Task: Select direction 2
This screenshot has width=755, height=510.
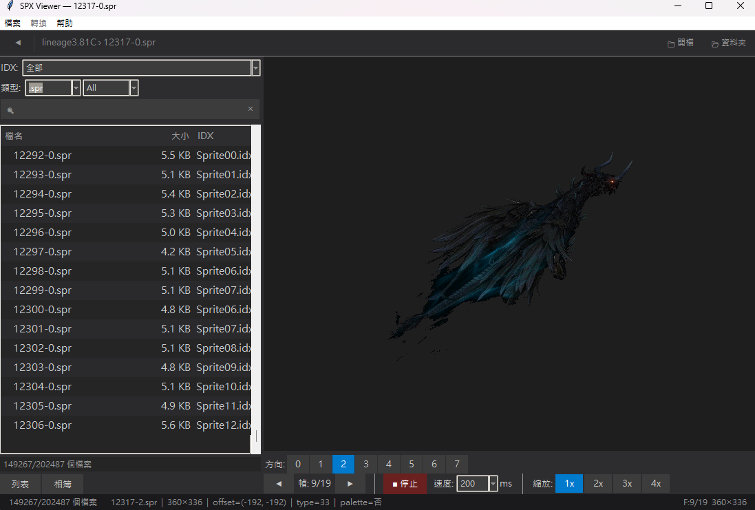Action: tap(343, 465)
